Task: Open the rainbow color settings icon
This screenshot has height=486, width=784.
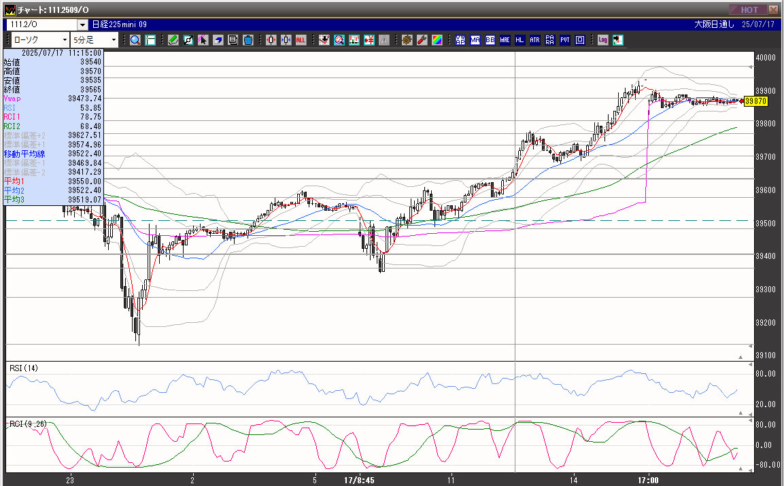Action: pos(437,40)
